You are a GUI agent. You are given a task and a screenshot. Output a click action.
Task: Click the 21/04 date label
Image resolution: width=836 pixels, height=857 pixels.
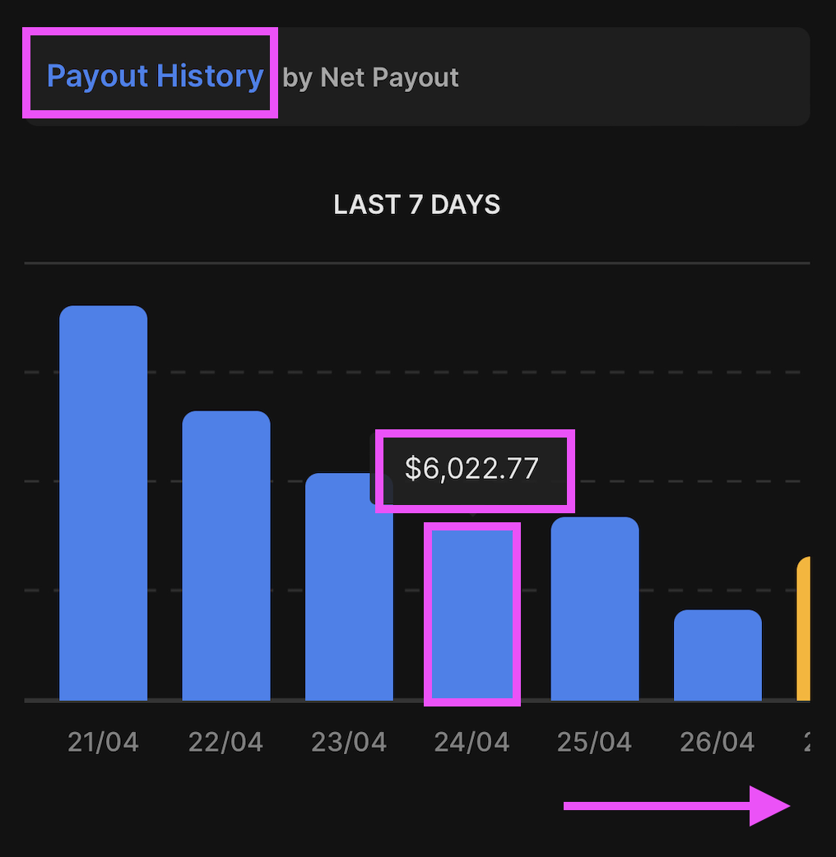coord(103,743)
